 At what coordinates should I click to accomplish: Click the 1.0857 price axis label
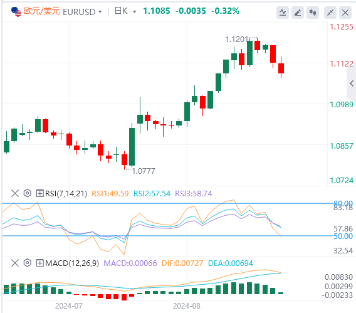point(342,146)
